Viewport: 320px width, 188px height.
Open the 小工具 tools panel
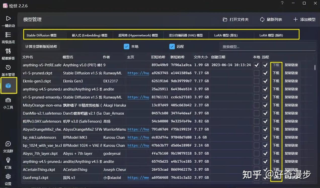pyautogui.click(x=8, y=103)
